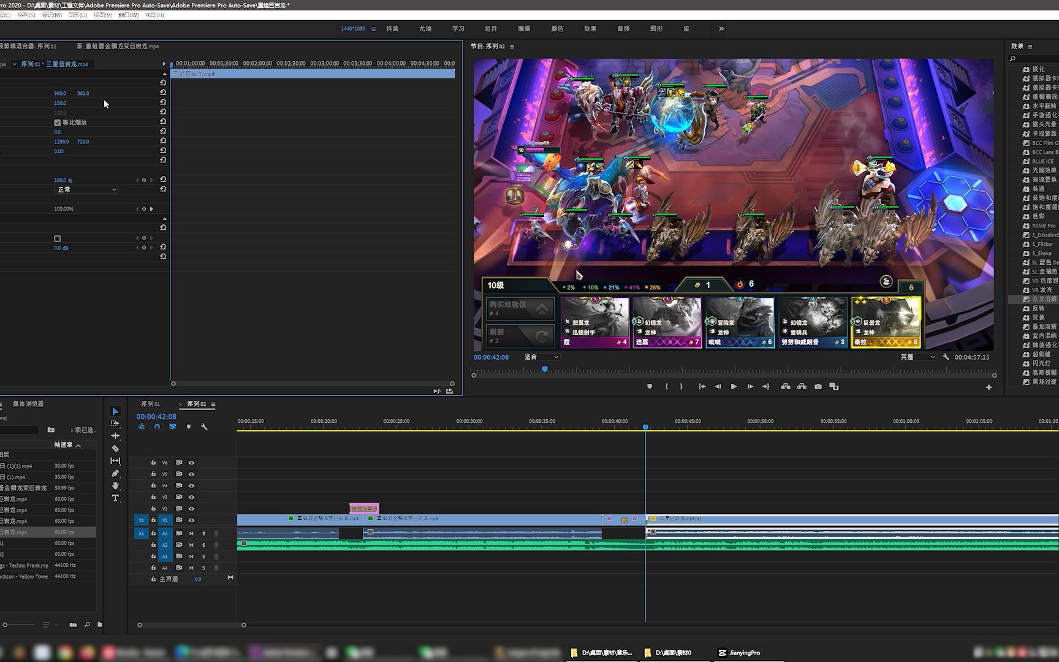Image resolution: width=1059 pixels, height=662 pixels.
Task: Toggle snap magnet in timeline
Action: tap(157, 427)
